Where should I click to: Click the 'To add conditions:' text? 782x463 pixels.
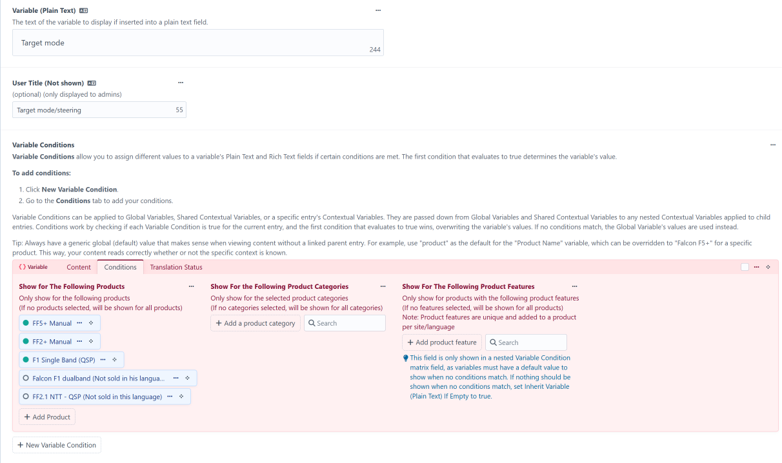[x=41, y=173]
